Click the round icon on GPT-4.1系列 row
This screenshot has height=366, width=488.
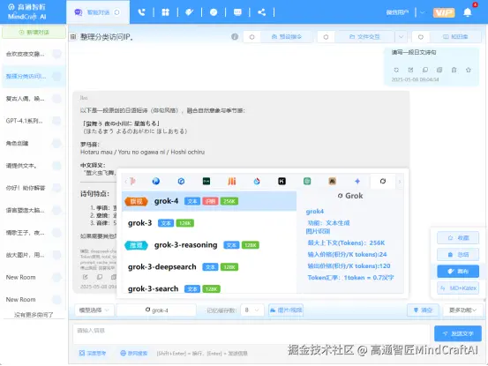[x=56, y=121]
